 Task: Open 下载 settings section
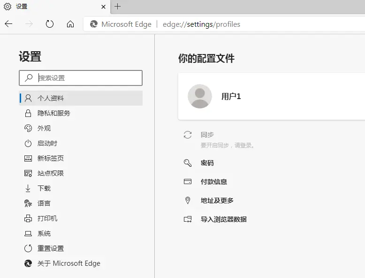coord(81,188)
